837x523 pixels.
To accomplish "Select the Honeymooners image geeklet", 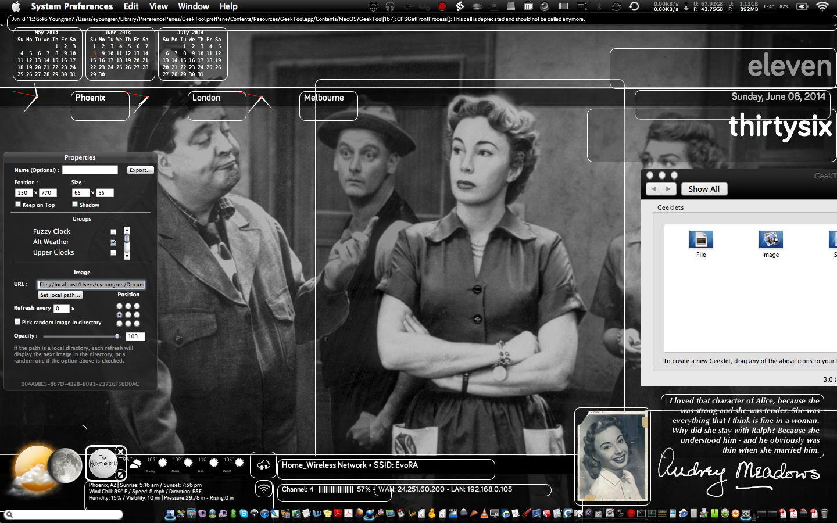I will (x=103, y=463).
